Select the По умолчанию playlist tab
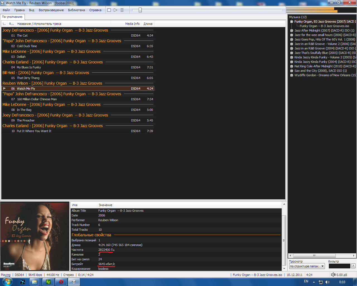 [x=12, y=17]
